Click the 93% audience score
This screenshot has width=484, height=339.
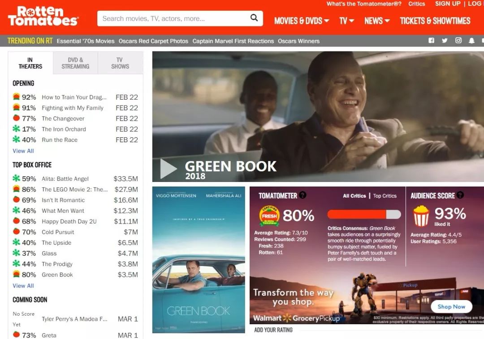450,213
